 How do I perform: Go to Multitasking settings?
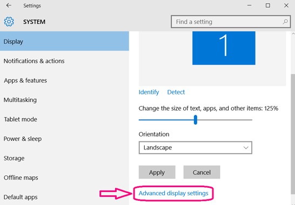64,100
